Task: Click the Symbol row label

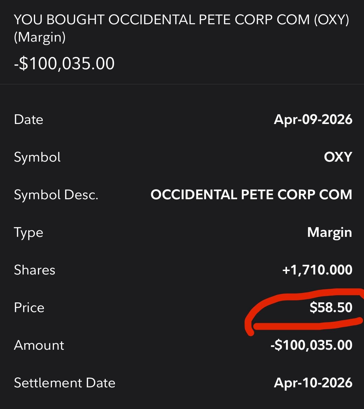Action: click(37, 157)
